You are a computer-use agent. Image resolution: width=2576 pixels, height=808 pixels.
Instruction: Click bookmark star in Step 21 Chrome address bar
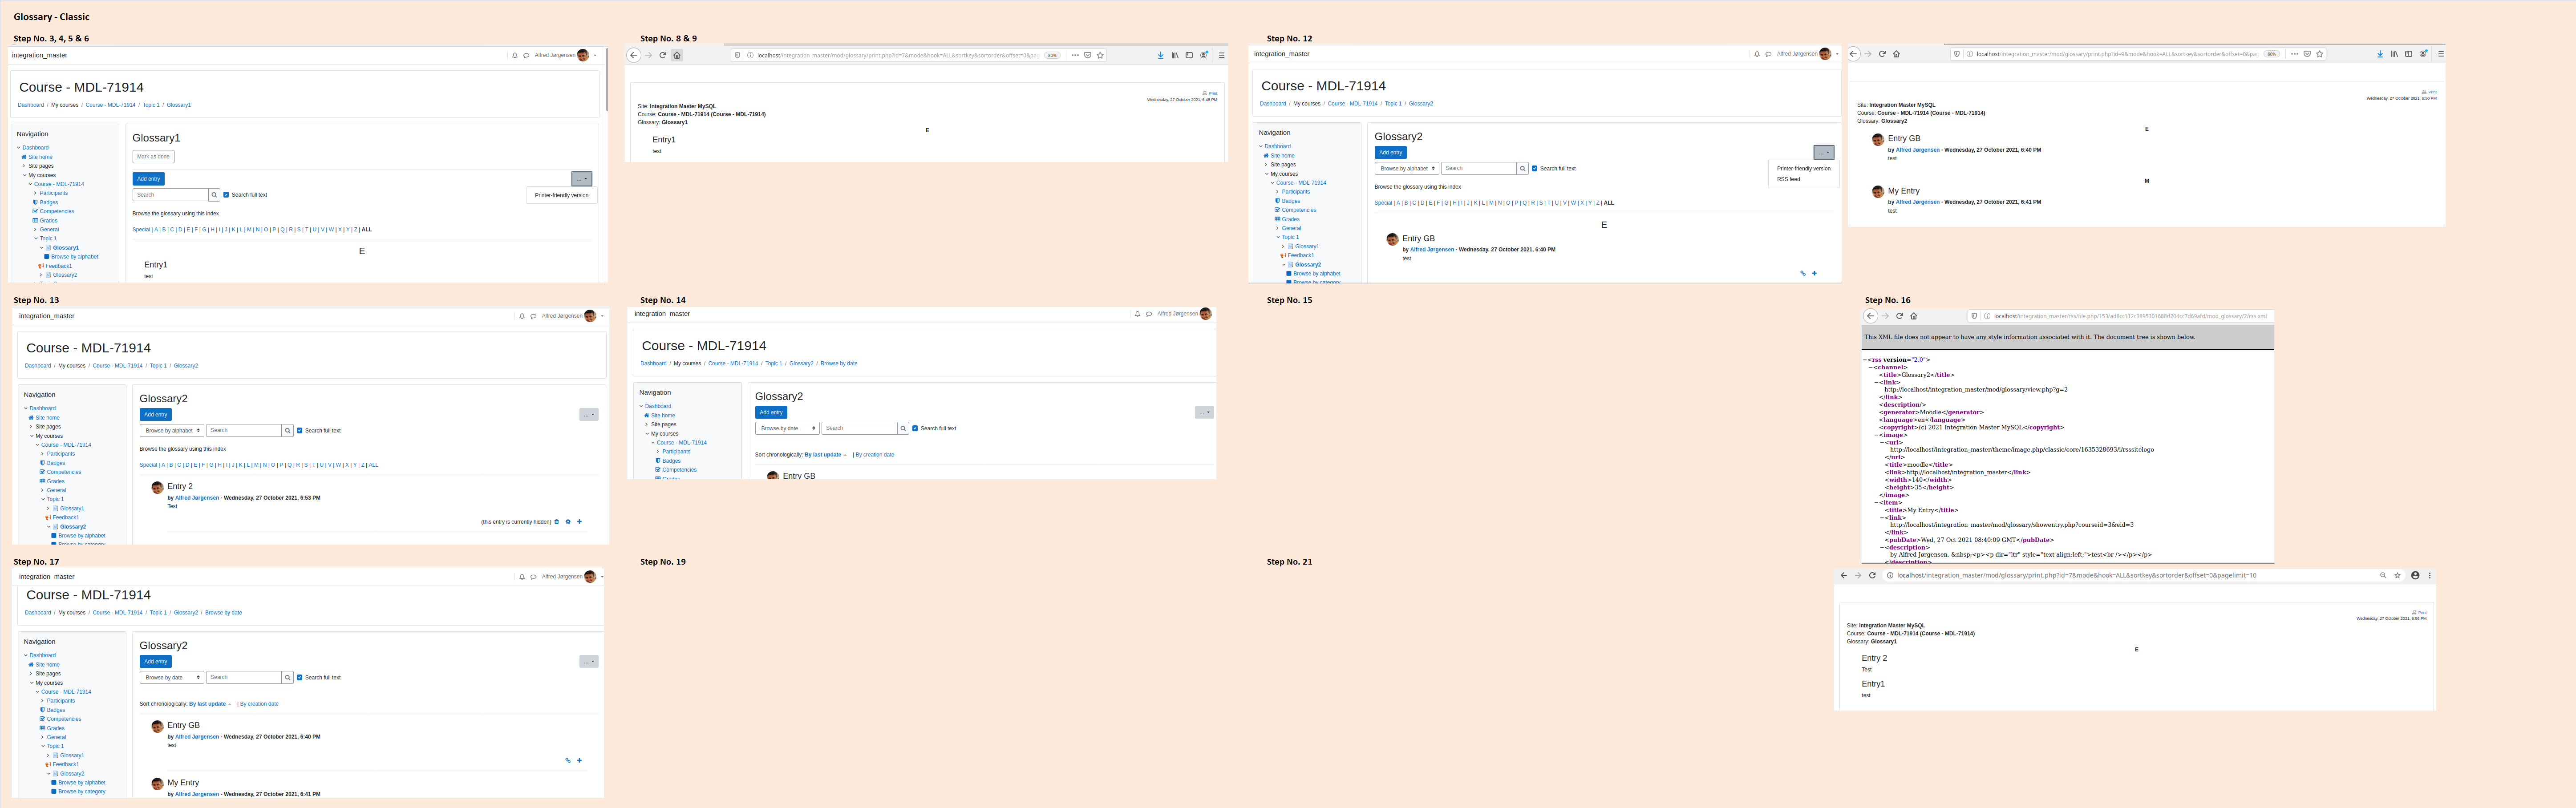(2397, 576)
